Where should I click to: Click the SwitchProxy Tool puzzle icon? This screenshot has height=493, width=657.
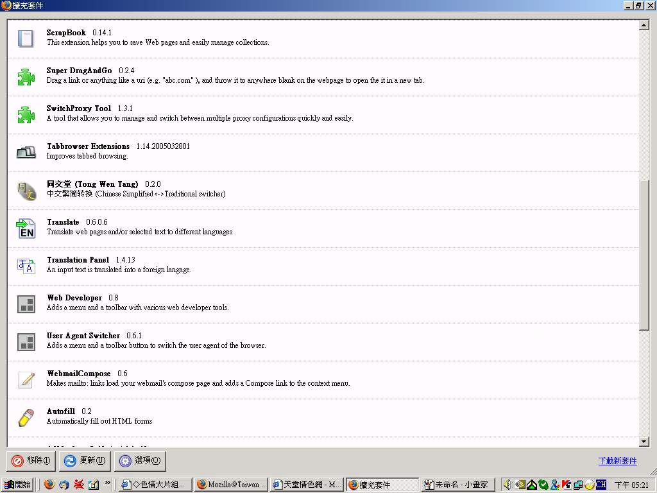click(x=26, y=114)
